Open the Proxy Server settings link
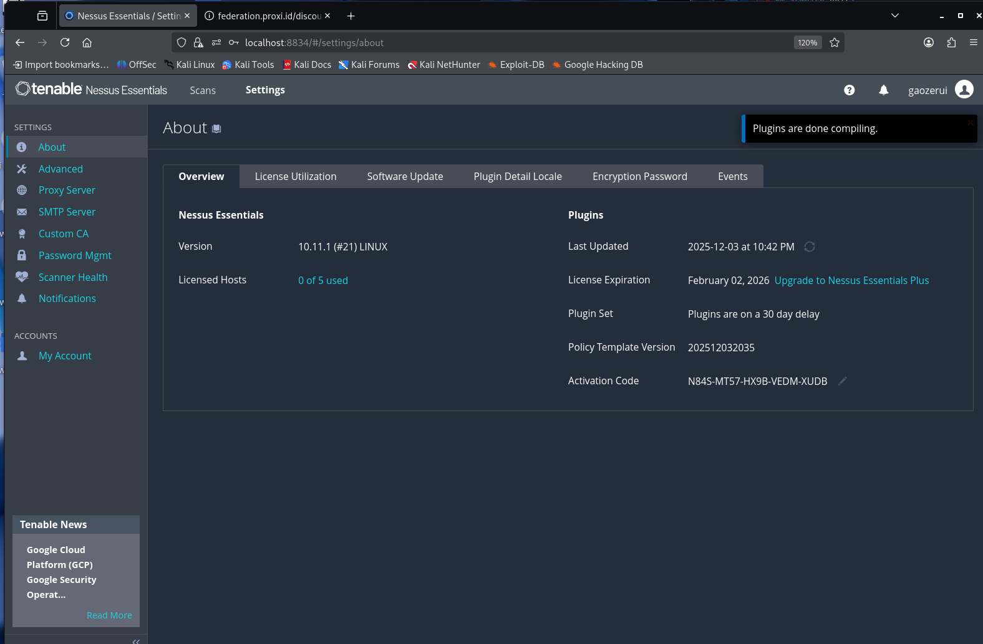 67,190
